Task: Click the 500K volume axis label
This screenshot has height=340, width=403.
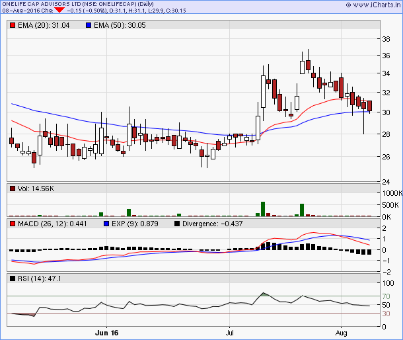Action: (x=390, y=205)
